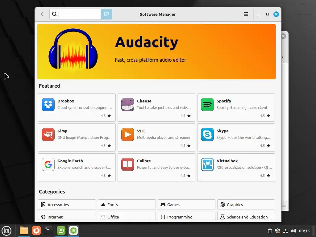
Task: Select 'X86 virtualization solution' text
Action: click(x=244, y=168)
